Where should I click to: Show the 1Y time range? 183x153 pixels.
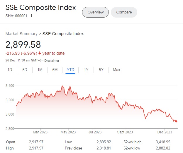click(86, 70)
